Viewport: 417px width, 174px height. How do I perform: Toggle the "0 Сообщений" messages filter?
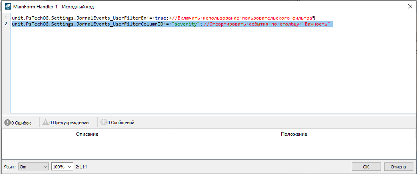pos(117,123)
